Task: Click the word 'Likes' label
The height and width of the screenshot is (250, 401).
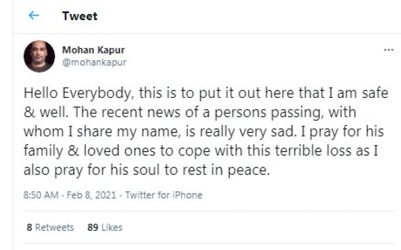Action: pyautogui.click(x=111, y=227)
